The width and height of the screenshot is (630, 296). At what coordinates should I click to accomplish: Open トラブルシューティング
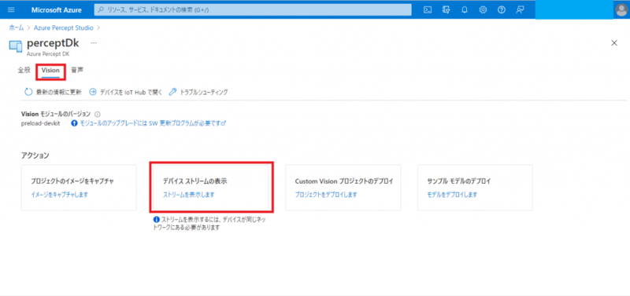[198, 92]
